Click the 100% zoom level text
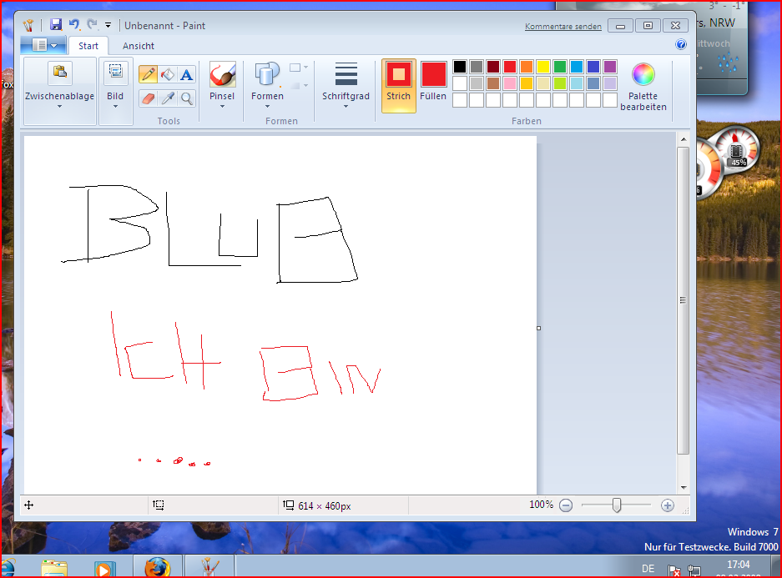This screenshot has width=782, height=578. click(541, 505)
